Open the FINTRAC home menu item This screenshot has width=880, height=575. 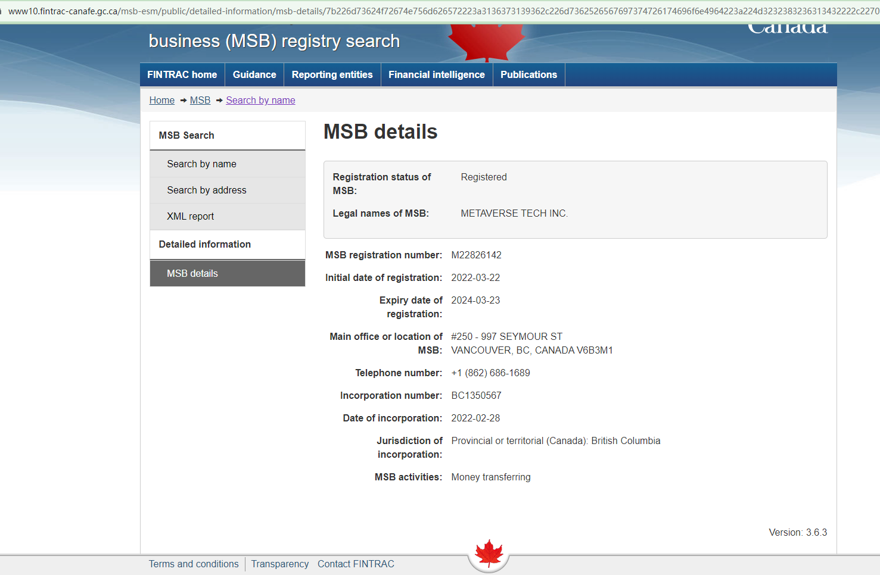click(182, 75)
